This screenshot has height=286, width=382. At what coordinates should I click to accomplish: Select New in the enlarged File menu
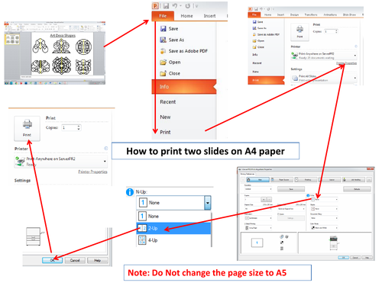(165, 117)
